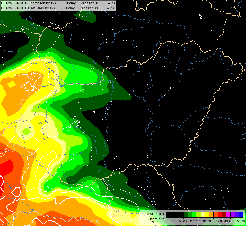The width and height of the screenshot is (246, 226).
Task: Select the magenta legend swatch
Action: [228, 215]
